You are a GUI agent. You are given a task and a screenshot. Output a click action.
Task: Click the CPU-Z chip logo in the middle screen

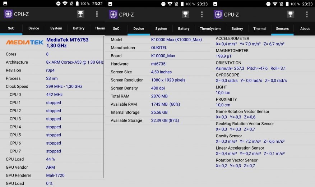click(113, 14)
